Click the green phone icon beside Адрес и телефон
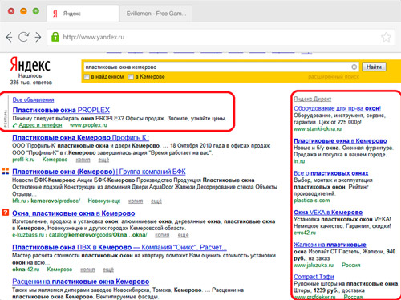 (x=15, y=125)
